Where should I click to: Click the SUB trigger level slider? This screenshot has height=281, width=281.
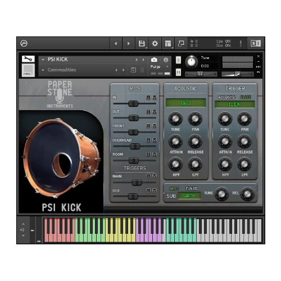tap(133, 197)
